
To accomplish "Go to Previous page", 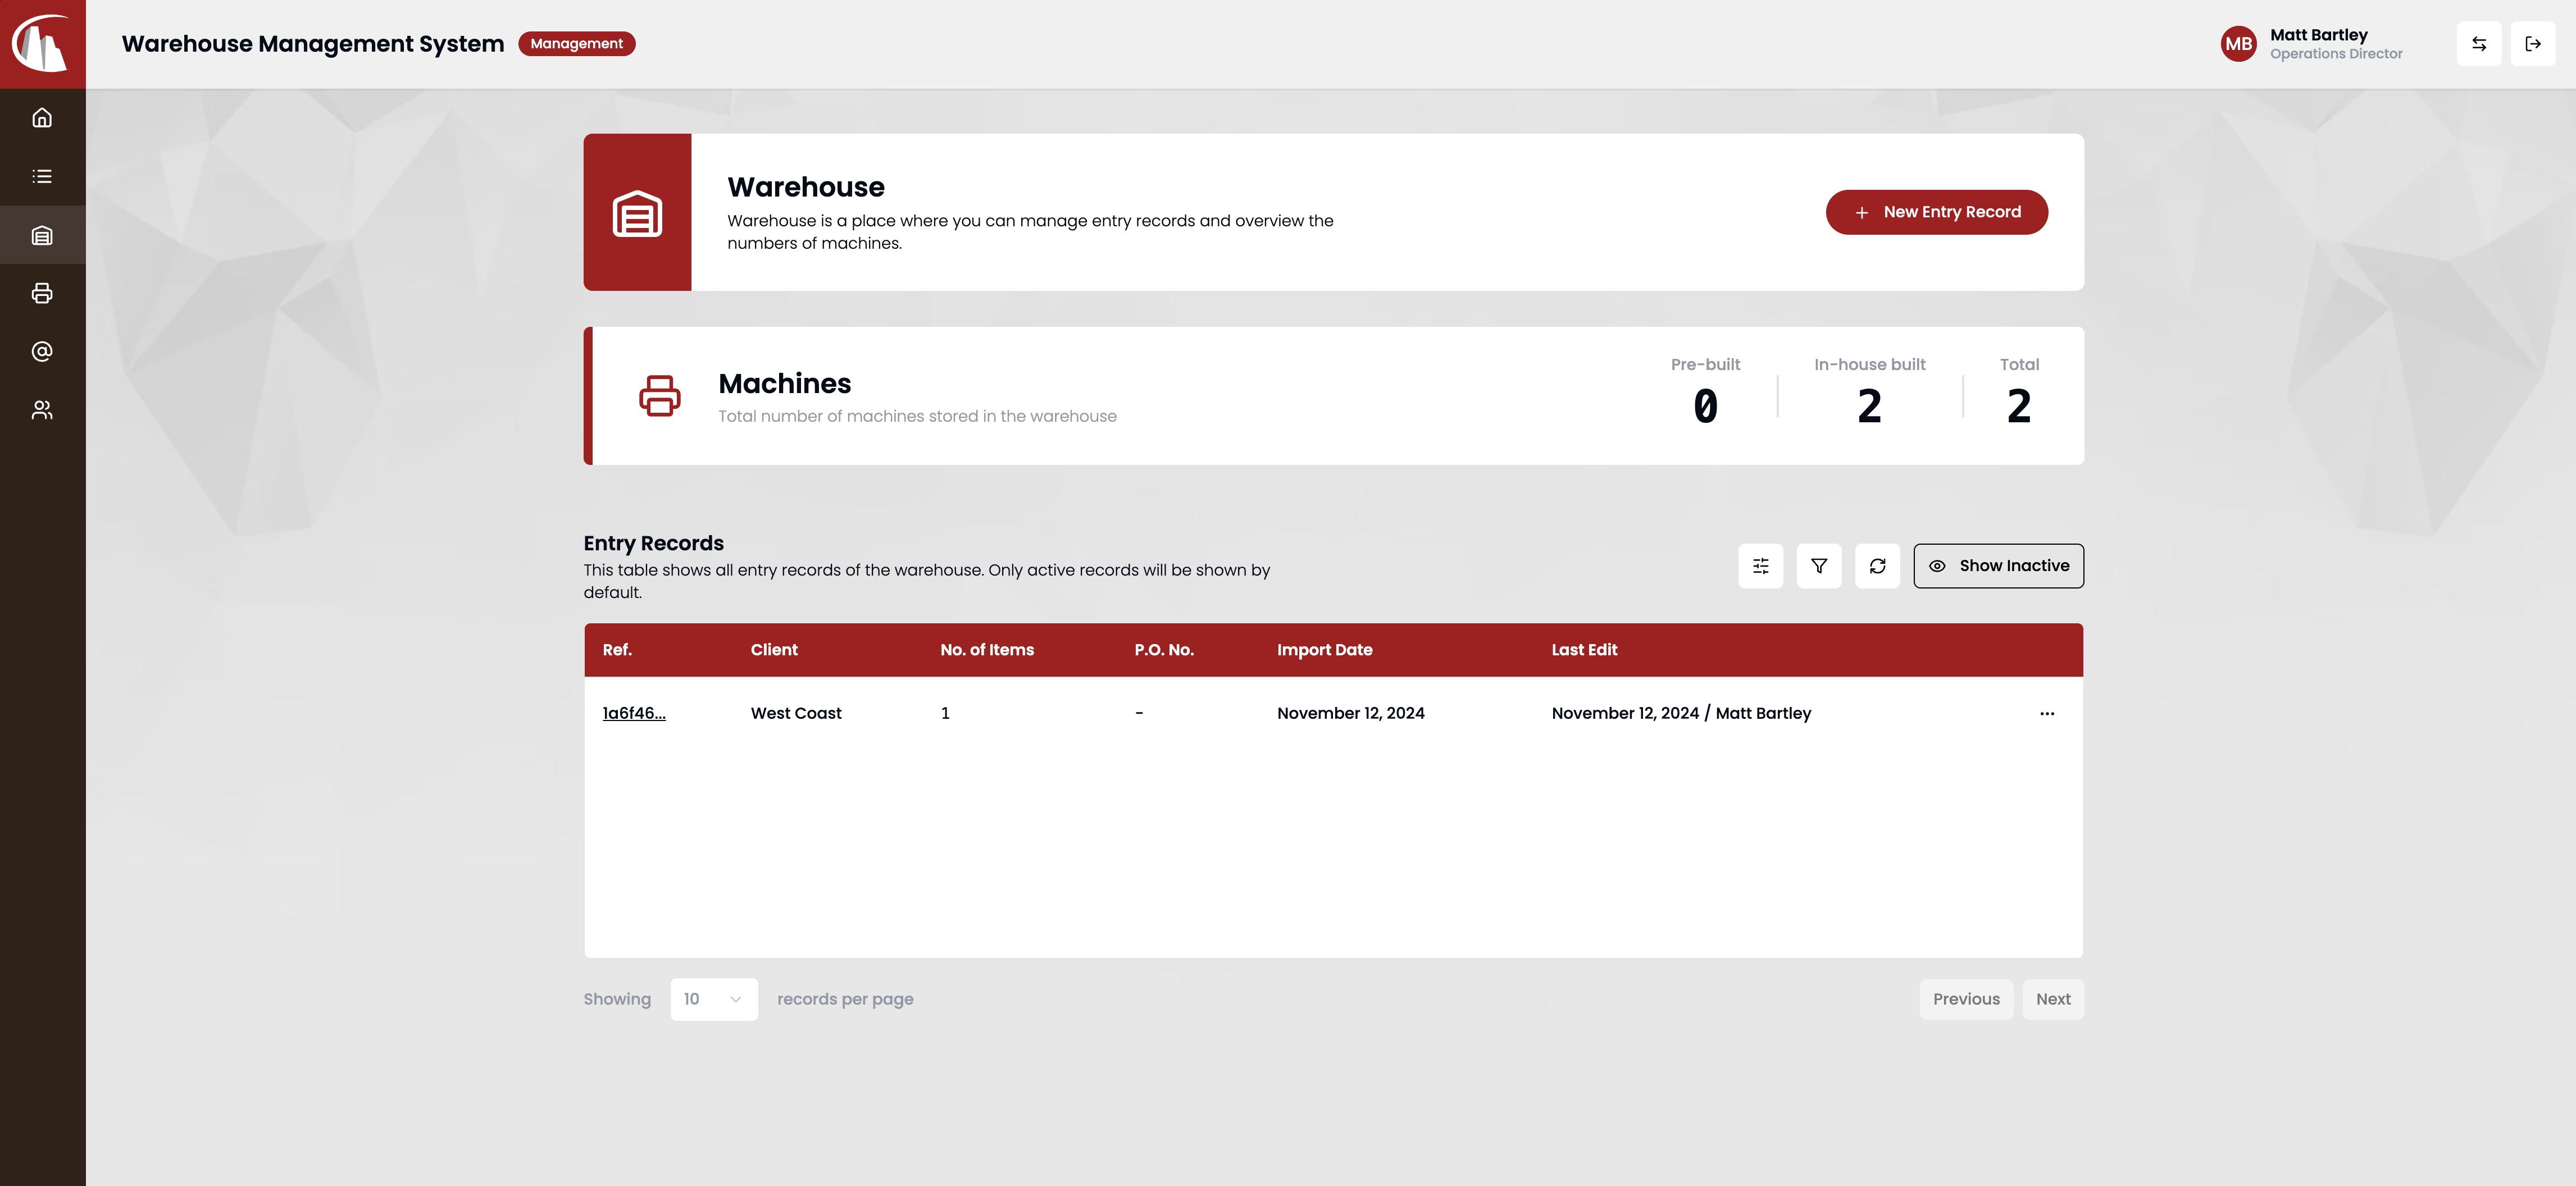I will pyautogui.click(x=1965, y=999).
